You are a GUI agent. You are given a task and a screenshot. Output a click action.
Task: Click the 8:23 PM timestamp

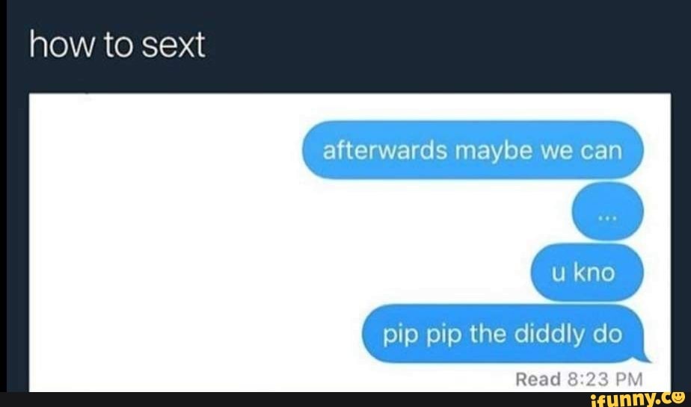tap(604, 379)
